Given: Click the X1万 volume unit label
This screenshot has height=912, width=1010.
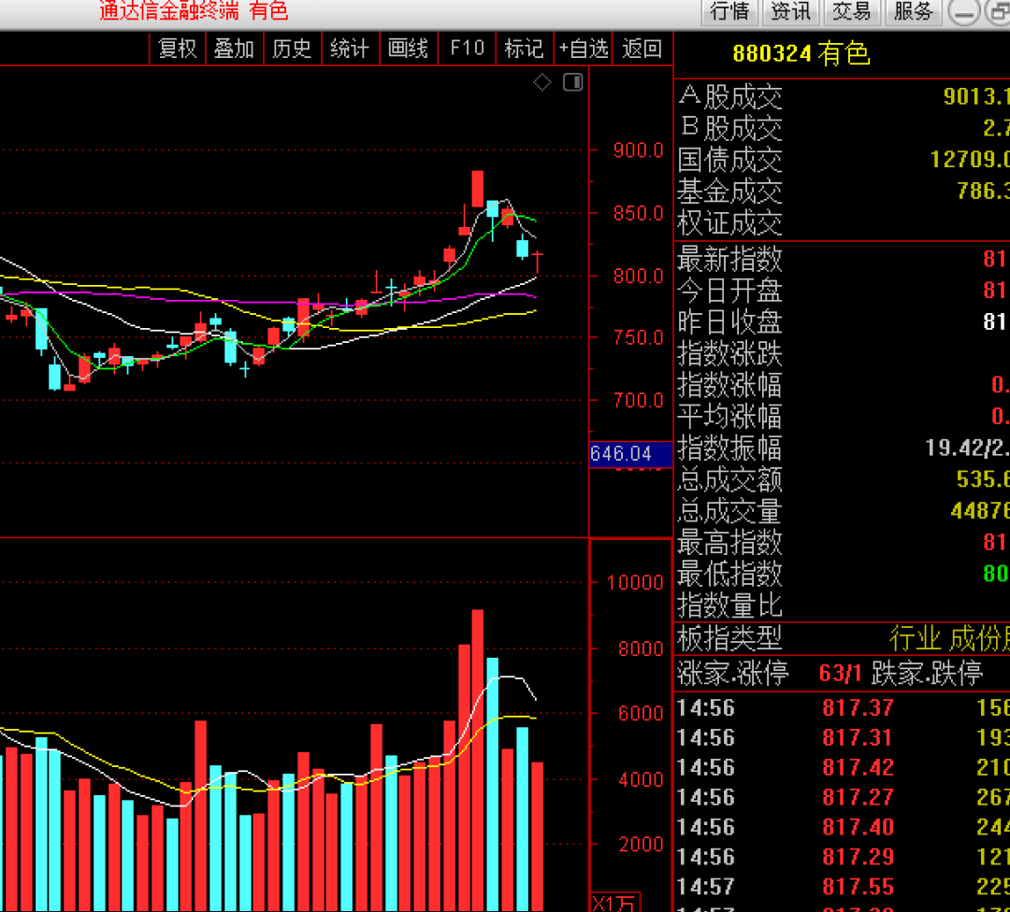Looking at the screenshot, I should [x=614, y=903].
